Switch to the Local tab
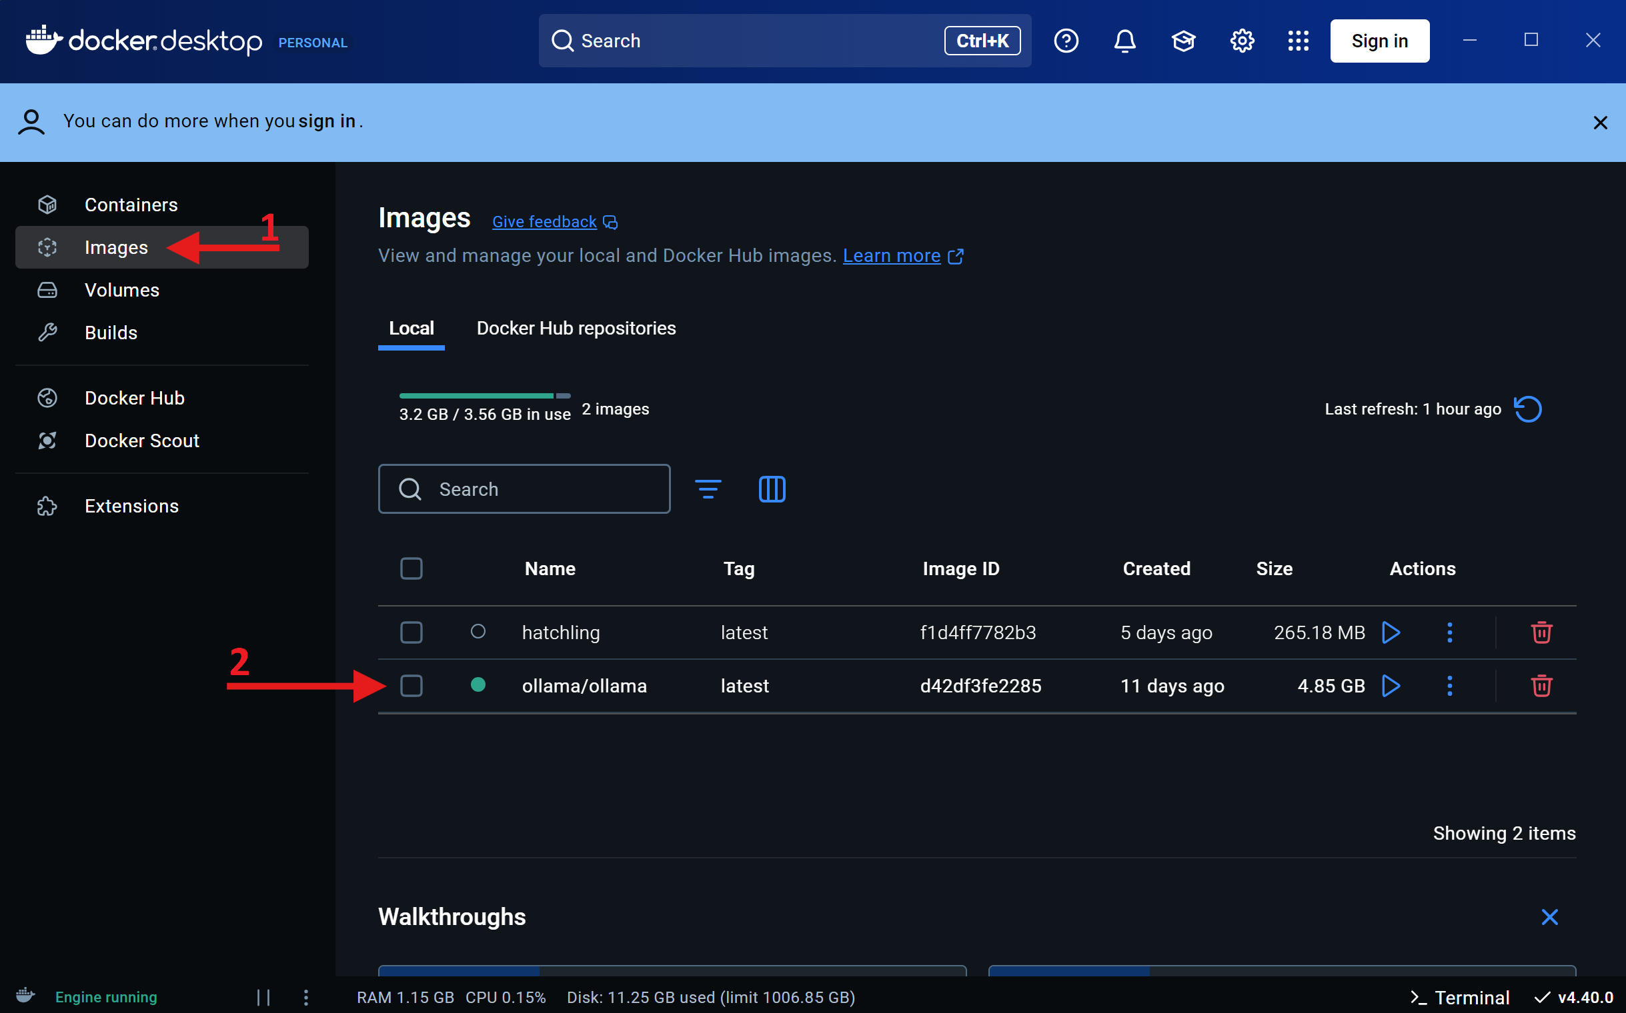The width and height of the screenshot is (1626, 1013). (x=411, y=329)
